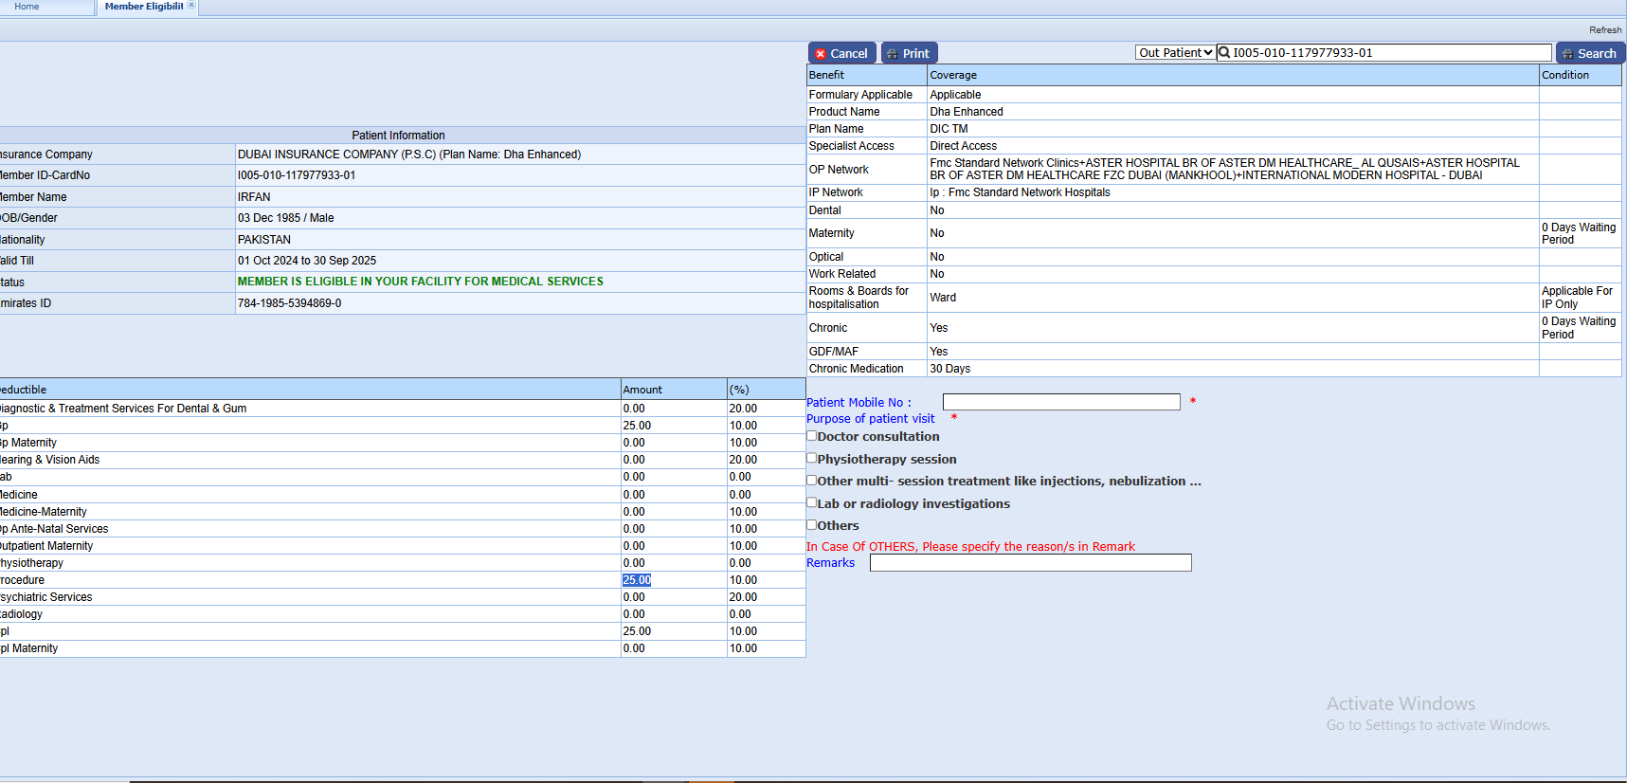Click the Cancel button with red X
This screenshot has width=1627, height=783.
(x=841, y=54)
